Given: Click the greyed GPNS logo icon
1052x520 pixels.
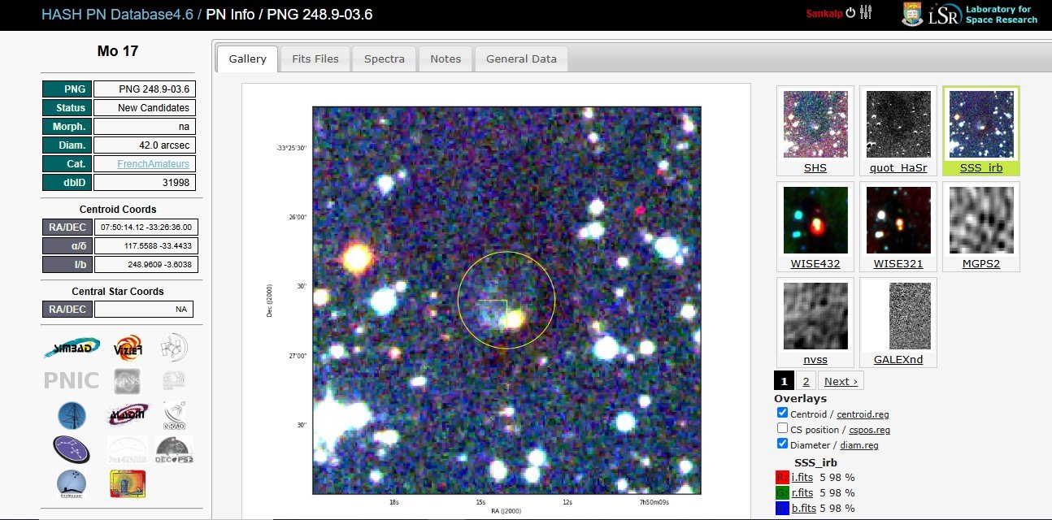Looking at the screenshot, I should pyautogui.click(x=128, y=381).
